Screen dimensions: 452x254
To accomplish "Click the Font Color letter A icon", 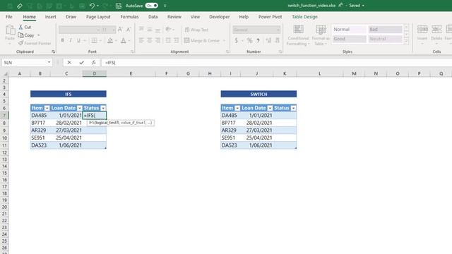I will pos(124,41).
